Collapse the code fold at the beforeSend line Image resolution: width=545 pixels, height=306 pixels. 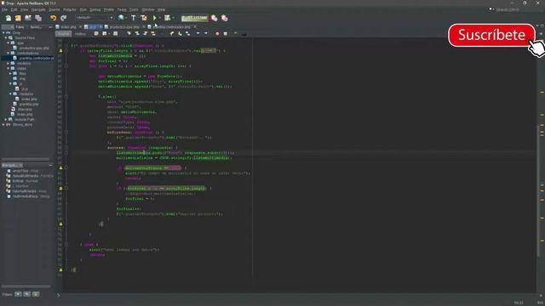(x=66, y=133)
